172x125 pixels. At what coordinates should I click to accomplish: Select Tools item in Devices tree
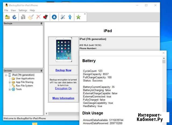coord(19,89)
